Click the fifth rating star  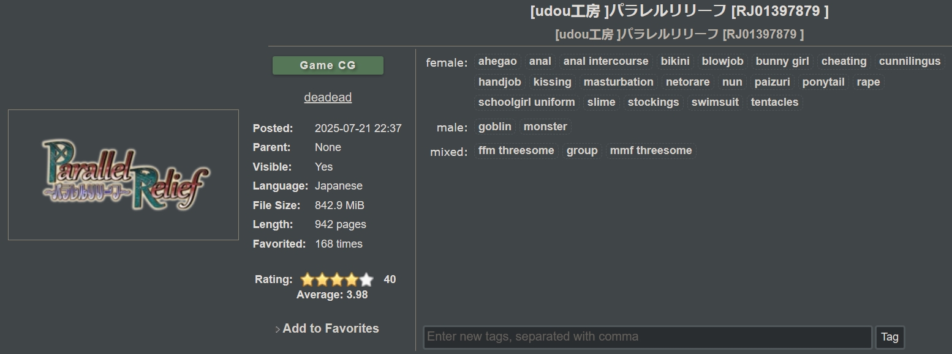pos(366,280)
